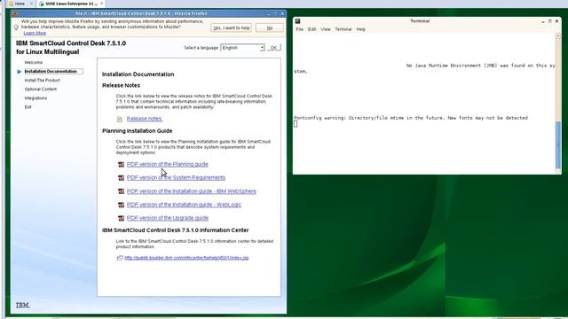
Task: Click the PDF icon beside WebLogic installation guide
Action: click(x=122, y=205)
